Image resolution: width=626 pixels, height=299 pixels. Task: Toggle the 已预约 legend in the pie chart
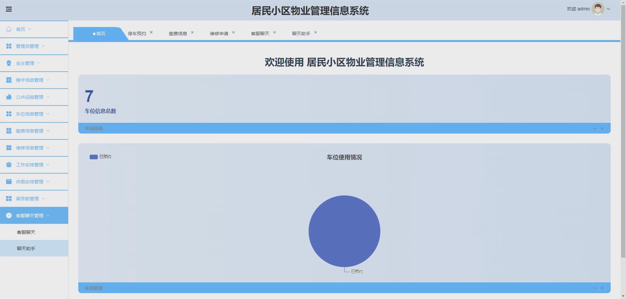[x=100, y=157]
